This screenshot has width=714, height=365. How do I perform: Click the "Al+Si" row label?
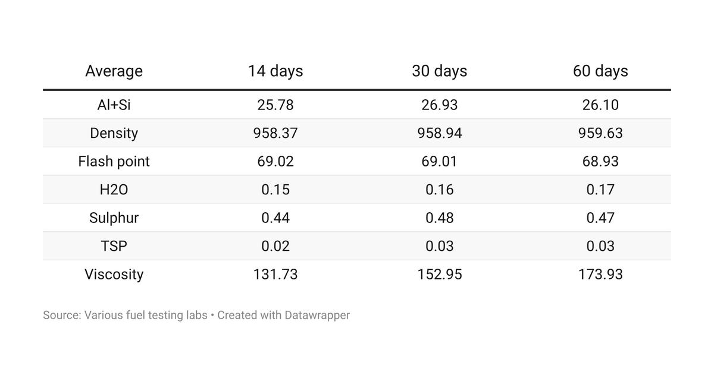click(x=114, y=105)
